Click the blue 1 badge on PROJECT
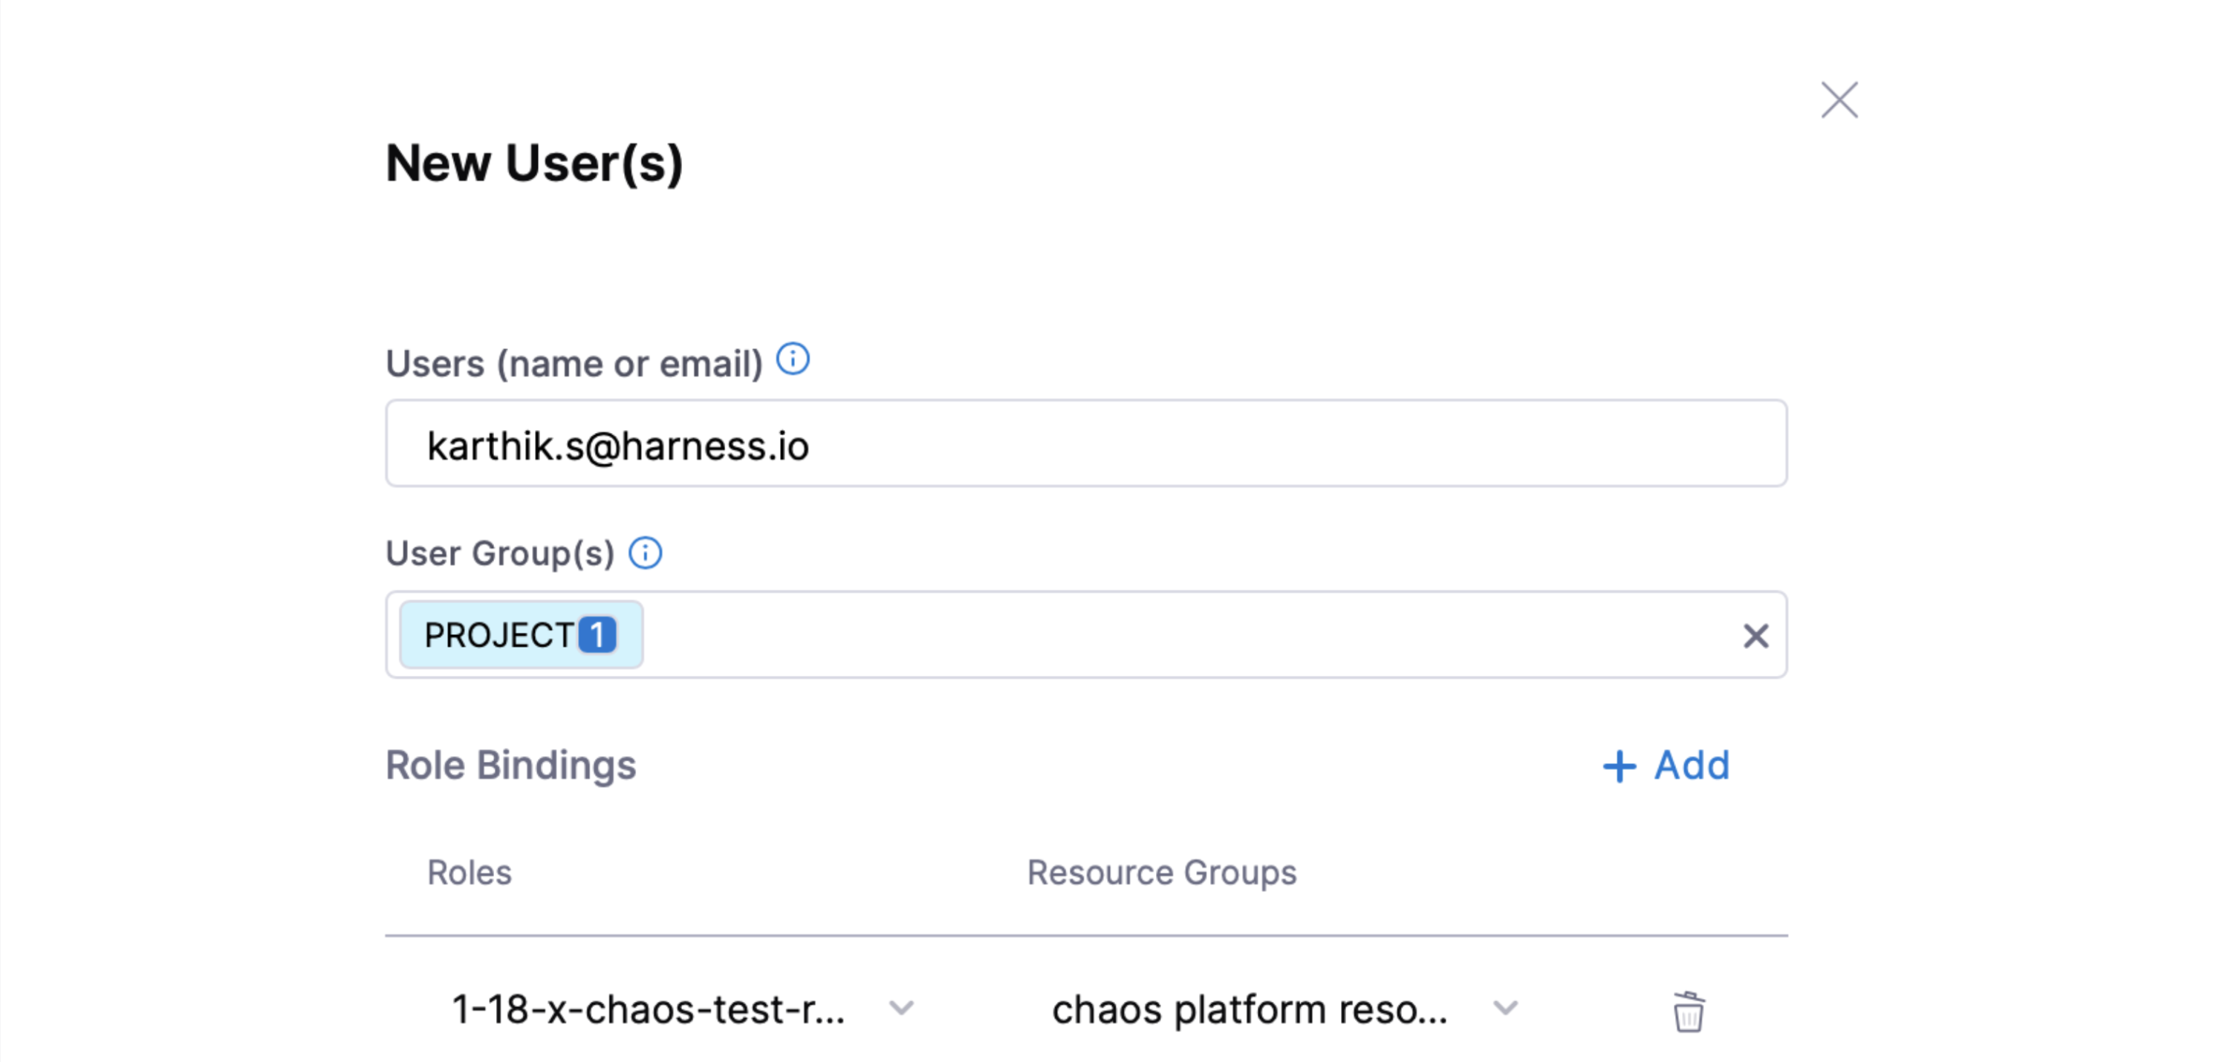Screen dimensions: 2219x1062 click(597, 635)
